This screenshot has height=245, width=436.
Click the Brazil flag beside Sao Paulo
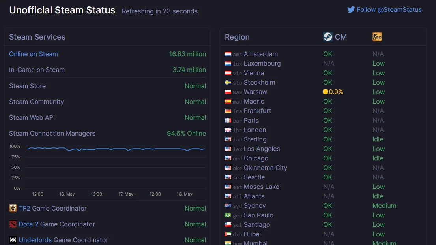click(x=228, y=215)
